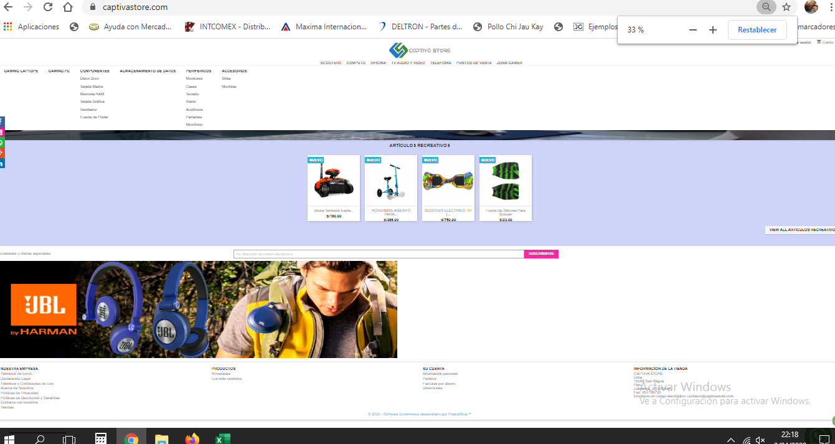Viewport: 835px width, 444px height.
Task: Open the ZONA GAMER menu
Action: click(509, 63)
